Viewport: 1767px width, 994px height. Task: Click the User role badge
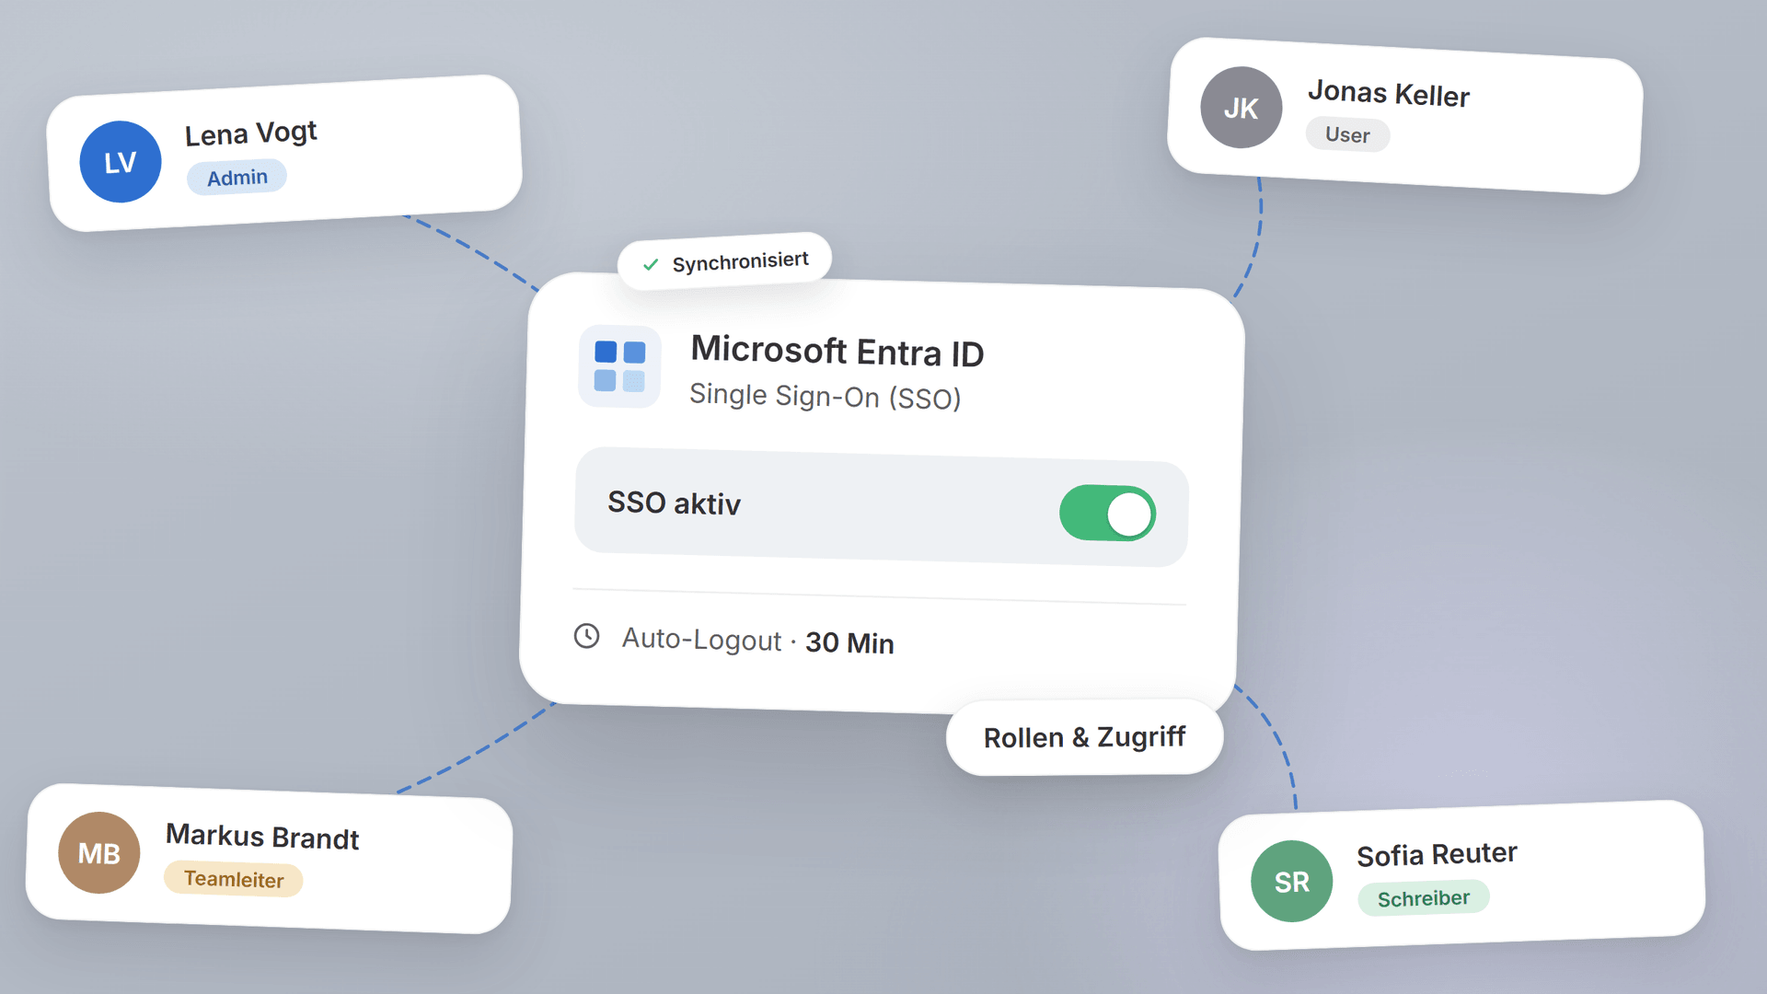point(1347,134)
